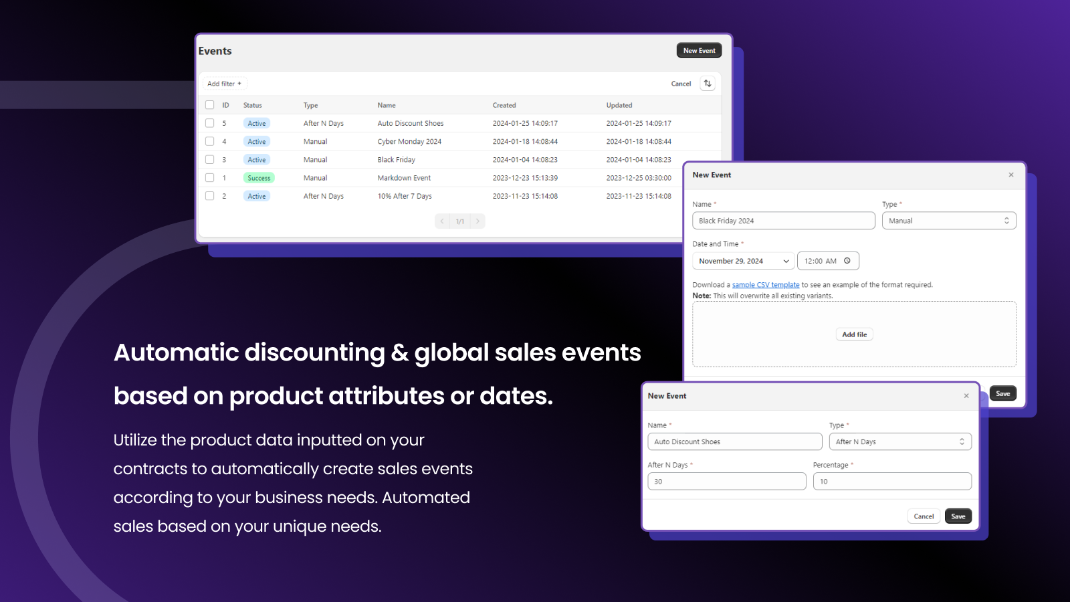
Task: Click the New Event button
Action: click(699, 50)
